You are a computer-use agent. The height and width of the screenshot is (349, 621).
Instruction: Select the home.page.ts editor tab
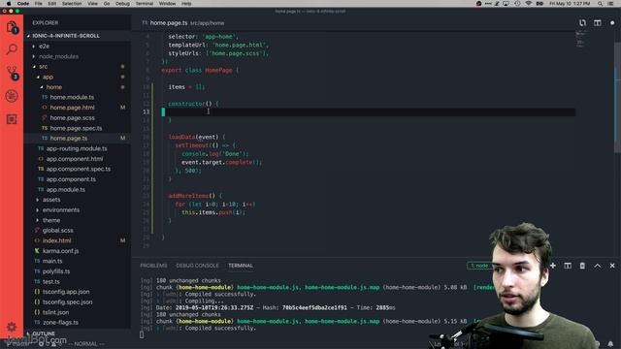pos(169,23)
